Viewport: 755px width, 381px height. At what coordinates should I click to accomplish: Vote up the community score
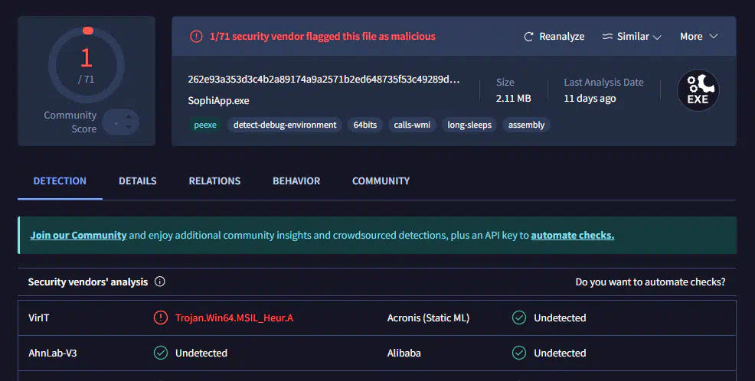pos(129,116)
